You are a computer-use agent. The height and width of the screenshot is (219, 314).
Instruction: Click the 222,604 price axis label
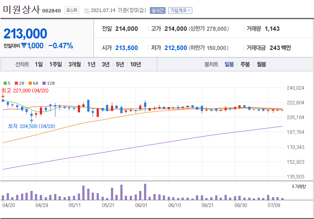pyautogui.click(x=295, y=103)
